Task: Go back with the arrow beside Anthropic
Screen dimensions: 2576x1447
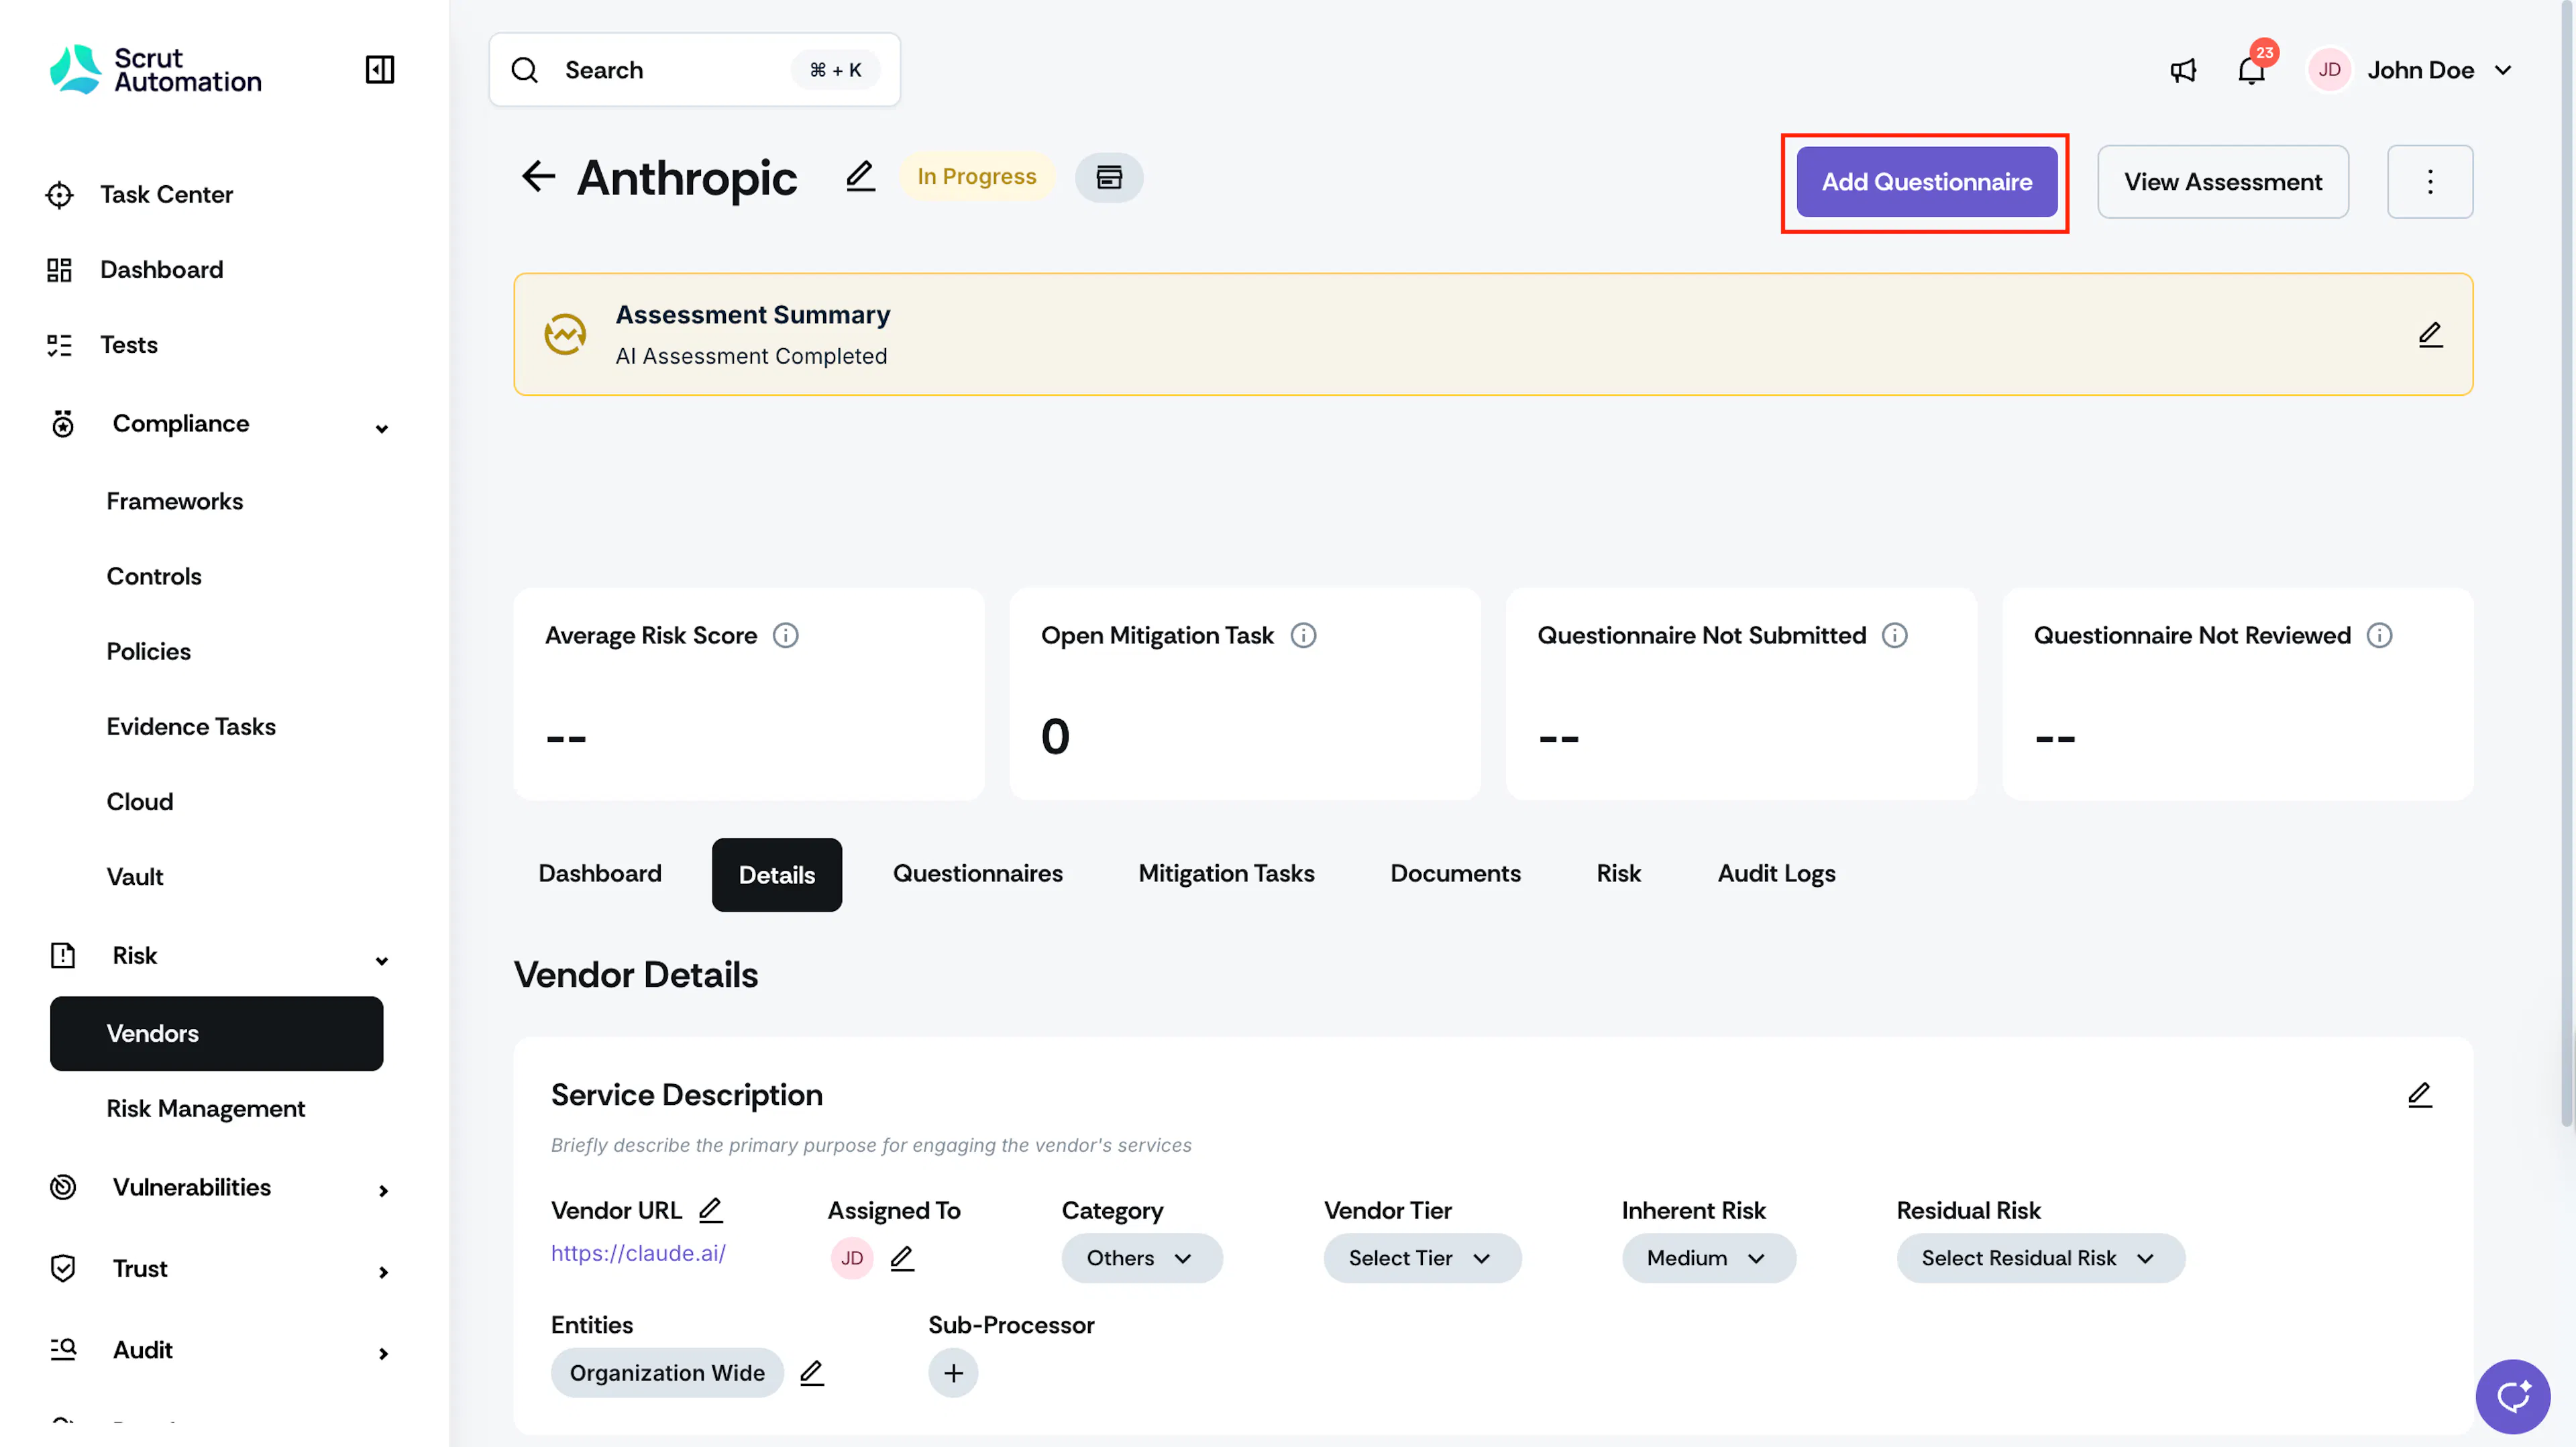Action: pyautogui.click(x=538, y=177)
